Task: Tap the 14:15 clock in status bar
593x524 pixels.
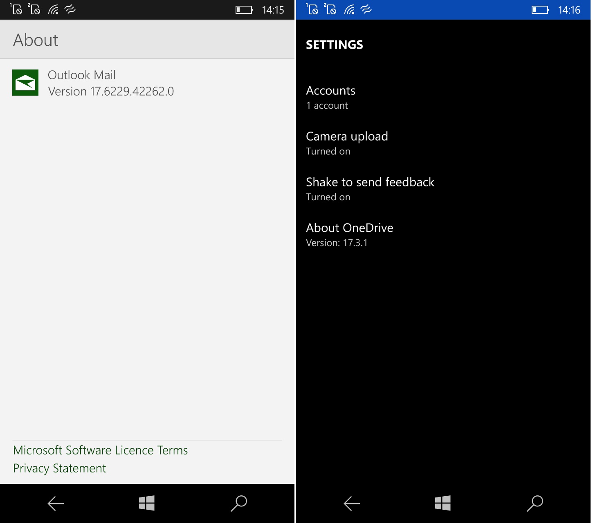Action: click(273, 10)
